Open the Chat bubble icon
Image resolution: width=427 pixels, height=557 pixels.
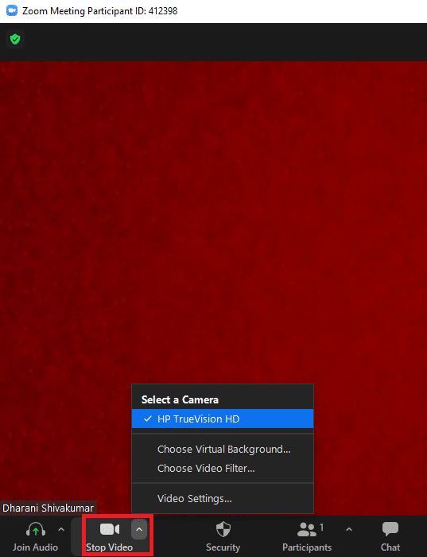[390, 529]
